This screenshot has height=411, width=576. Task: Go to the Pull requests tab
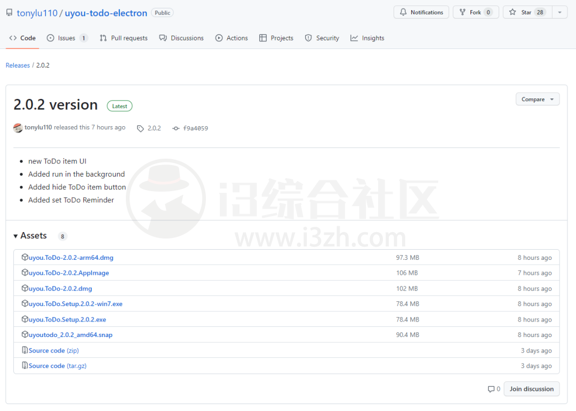tap(123, 38)
